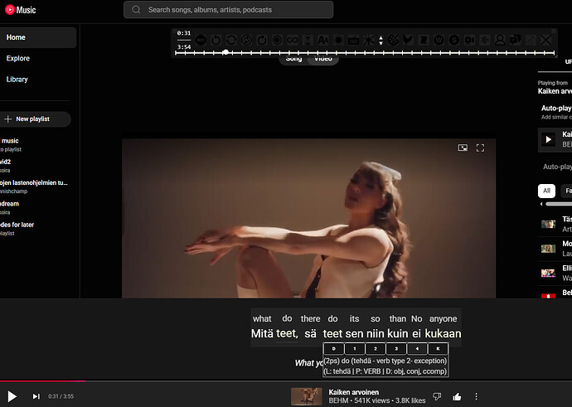Screen dimensions: 572x407
Task: Click the clockwise skip-forward arrow in overlay toolbar
Action: point(262,40)
